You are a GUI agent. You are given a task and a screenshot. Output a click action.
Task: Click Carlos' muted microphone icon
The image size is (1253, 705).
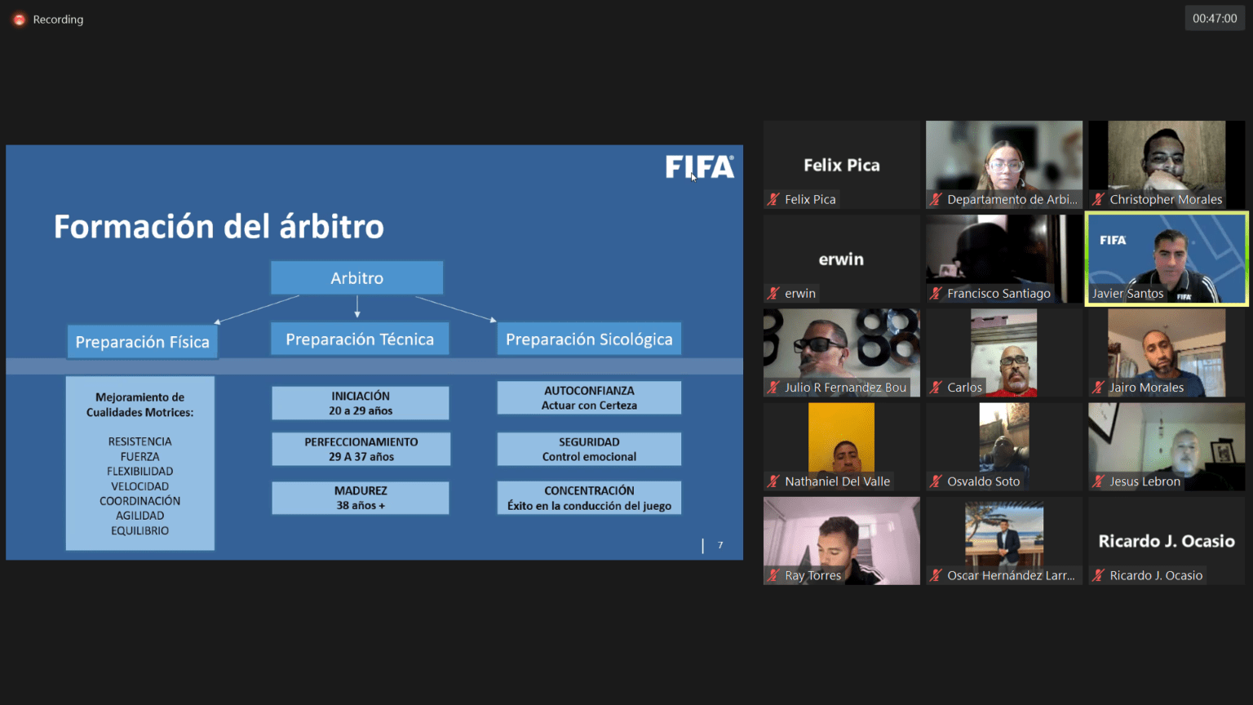click(936, 388)
